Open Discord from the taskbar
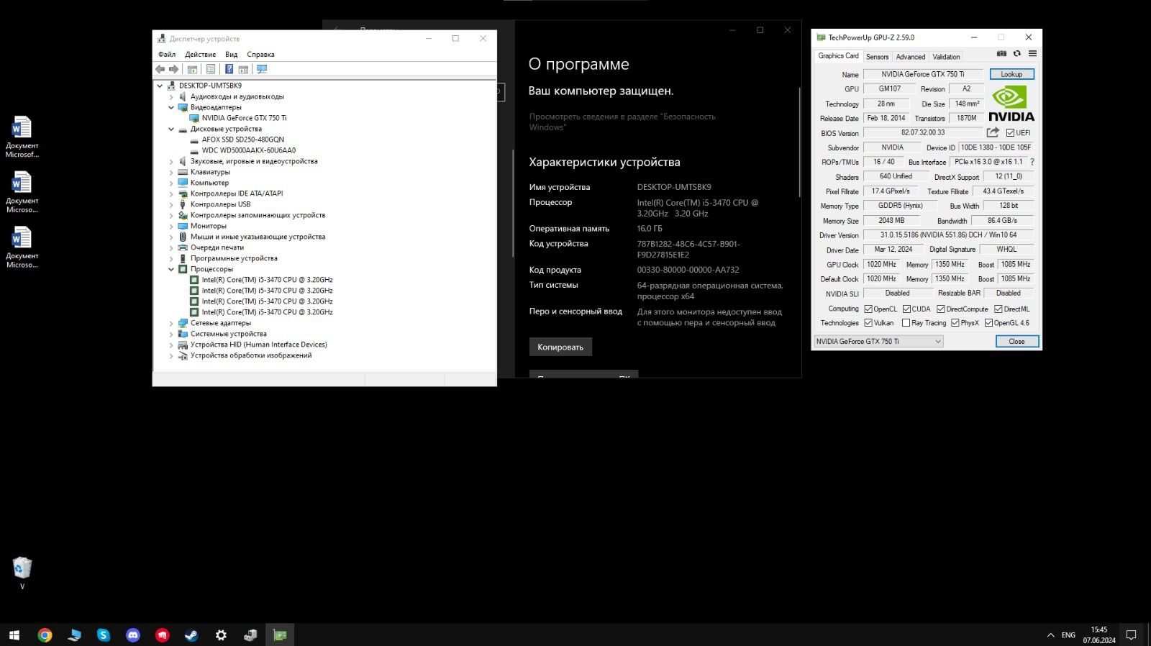 (x=133, y=635)
